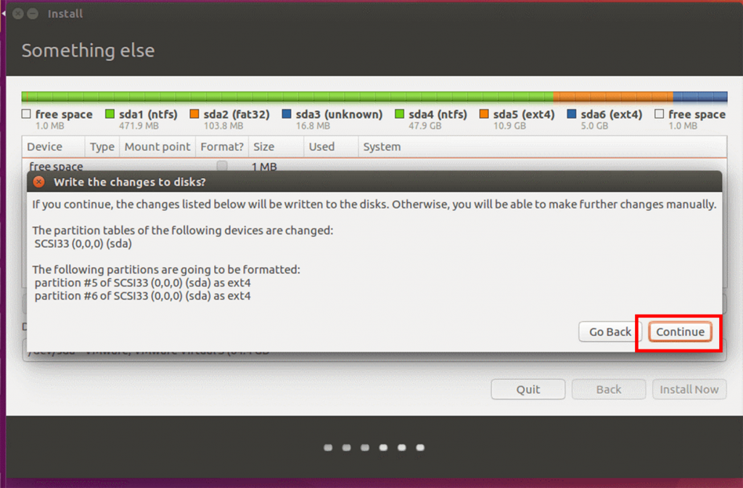Image resolution: width=743 pixels, height=488 pixels.
Task: Click the first installer progress dot
Action: [328, 447]
